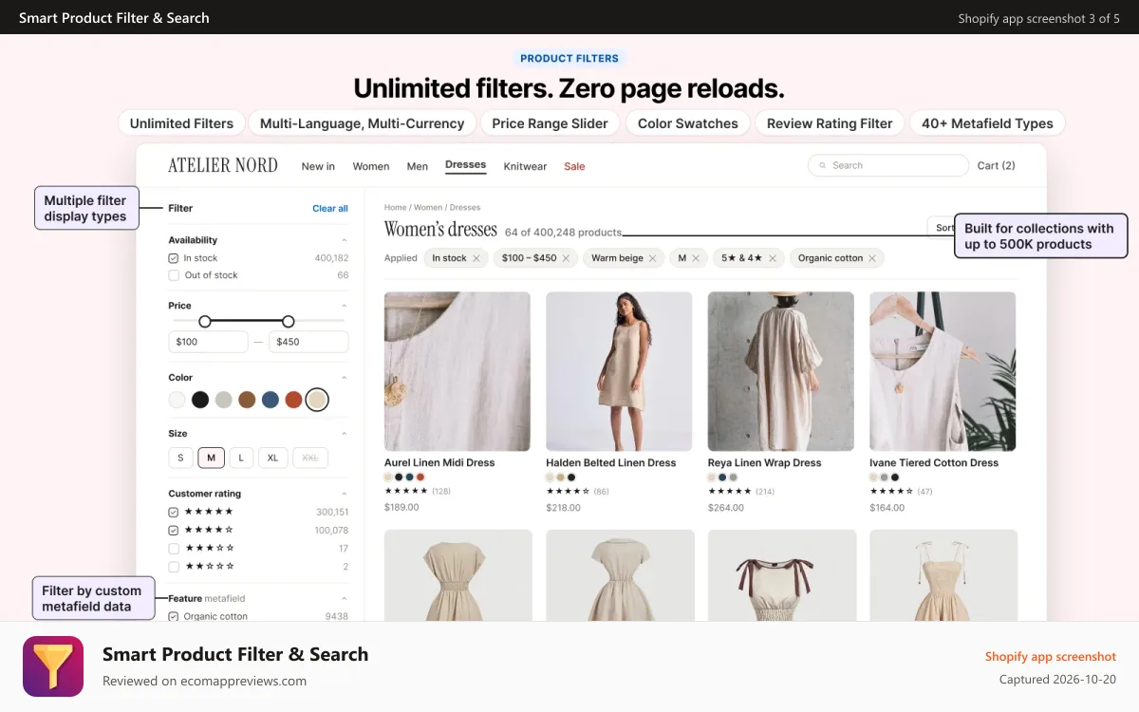Viewport: 1139px width, 712px height.
Task: Click the ATELIER NORD logo
Action: point(223,165)
